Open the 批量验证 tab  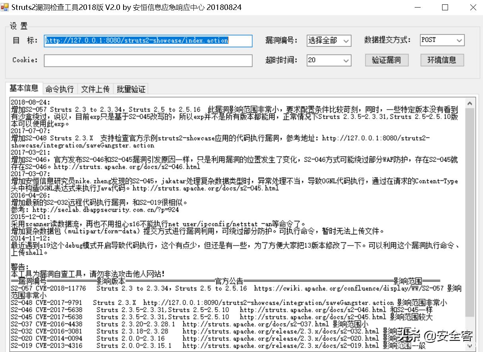[x=131, y=89]
